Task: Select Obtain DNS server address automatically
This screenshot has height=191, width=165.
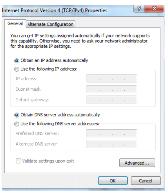Action: point(17,115)
